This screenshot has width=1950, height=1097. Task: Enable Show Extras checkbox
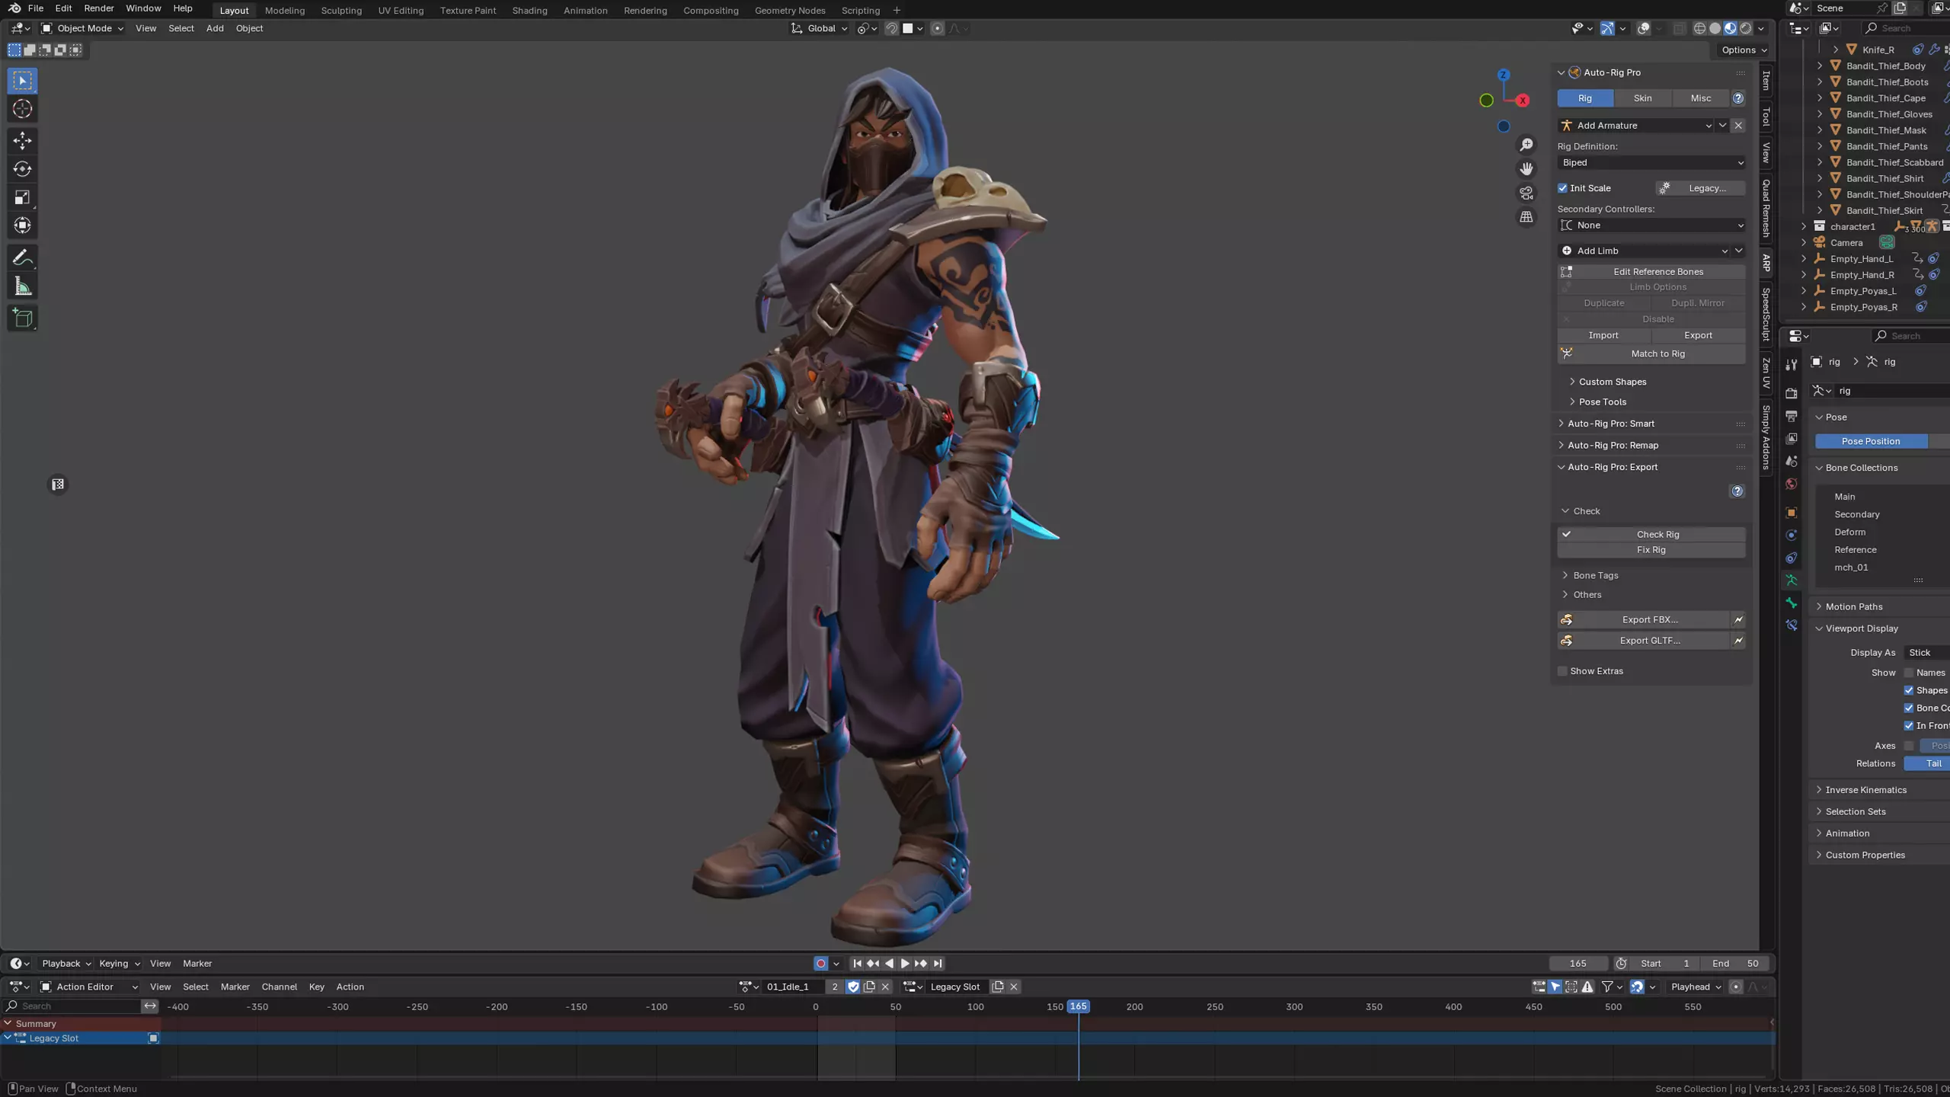coord(1562,671)
